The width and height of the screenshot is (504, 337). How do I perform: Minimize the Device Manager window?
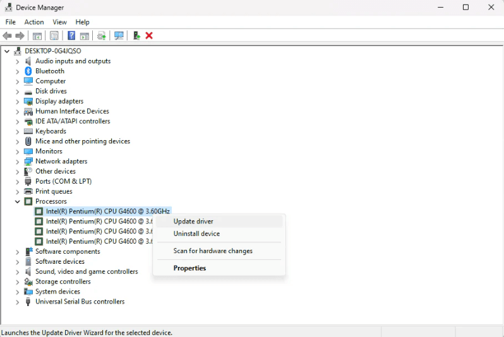(440, 7)
